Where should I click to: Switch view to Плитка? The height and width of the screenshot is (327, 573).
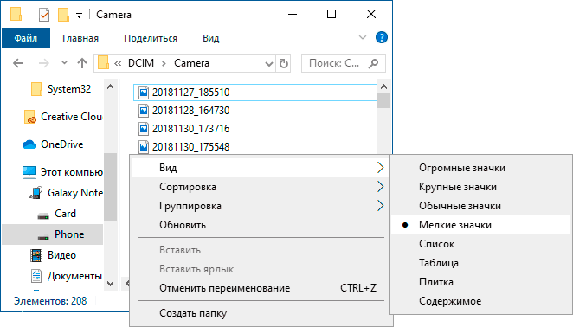tap(480, 282)
